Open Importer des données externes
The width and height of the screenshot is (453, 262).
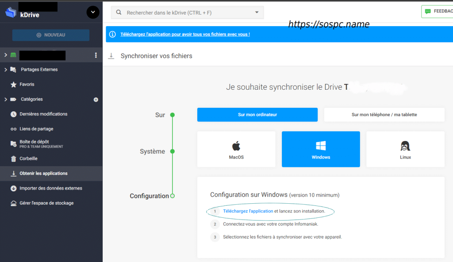pos(51,188)
